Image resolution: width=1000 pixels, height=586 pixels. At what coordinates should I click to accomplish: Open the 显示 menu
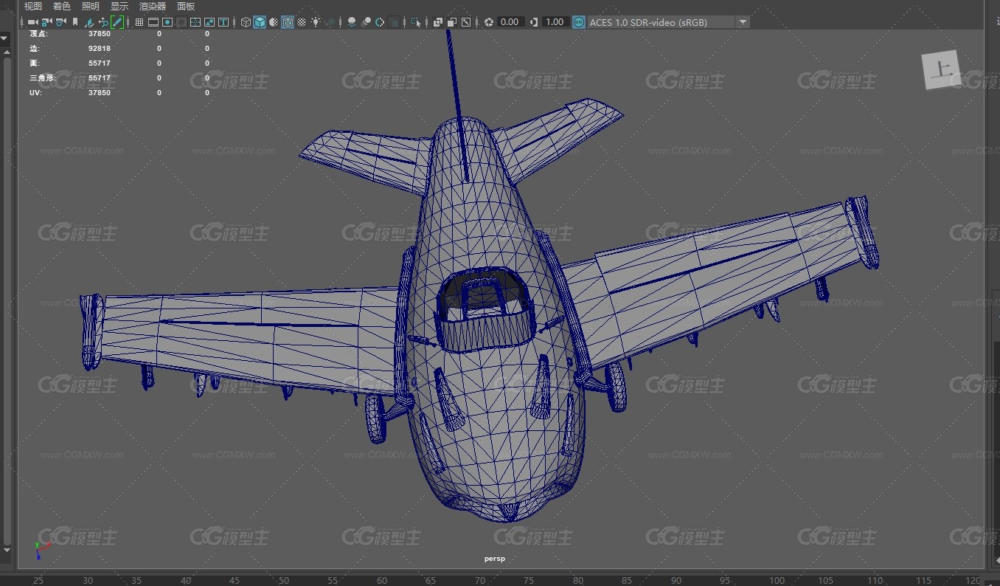[x=119, y=7]
